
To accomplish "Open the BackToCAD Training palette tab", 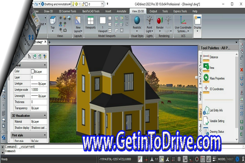I will click(200, 70).
